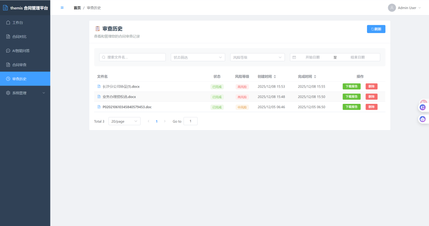Click the Admin User avatar icon
The height and width of the screenshot is (226, 429).
coord(392,8)
